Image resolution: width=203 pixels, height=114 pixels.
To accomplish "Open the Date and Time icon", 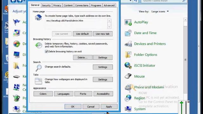I will (128, 33).
